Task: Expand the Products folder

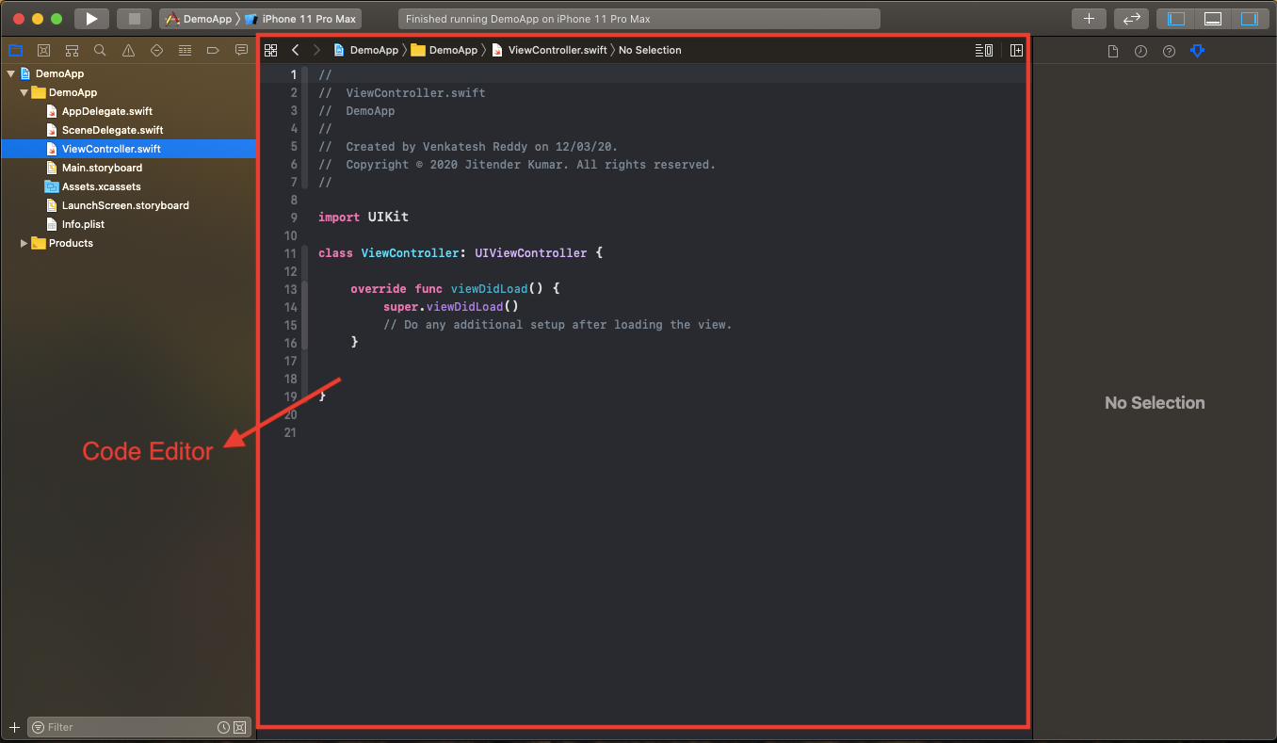Action: coord(24,243)
